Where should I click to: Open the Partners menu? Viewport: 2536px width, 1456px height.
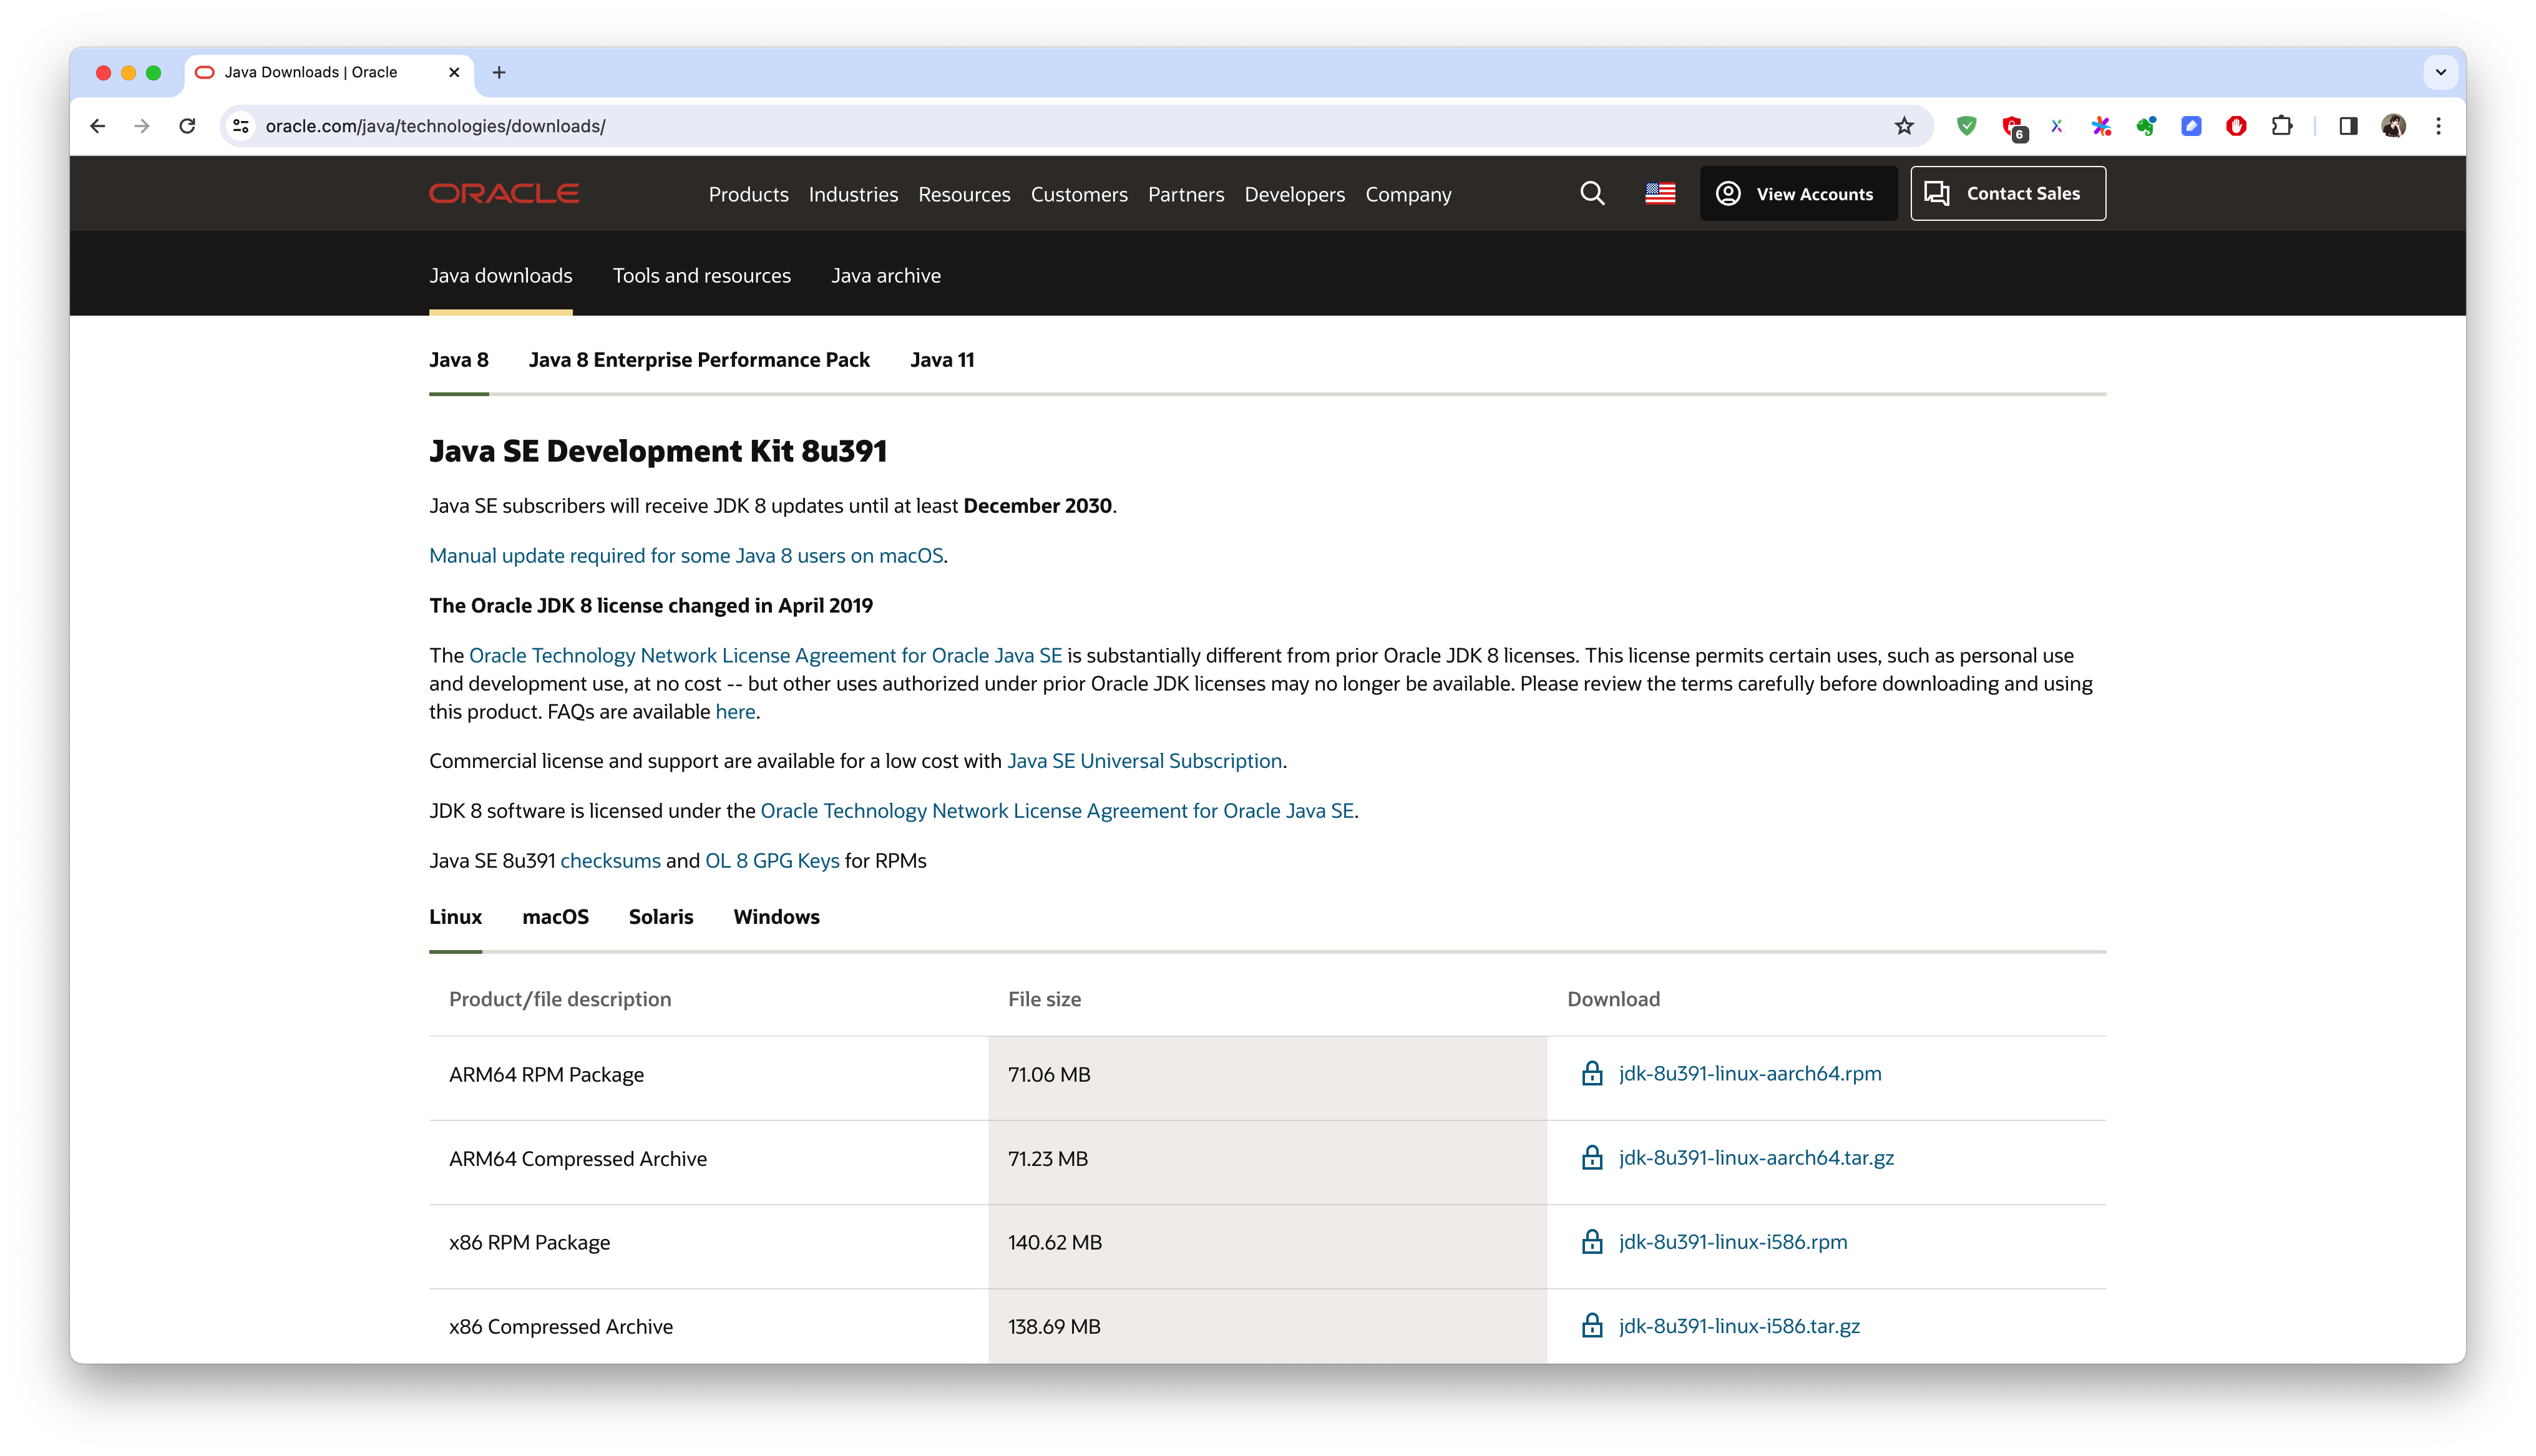tap(1186, 194)
